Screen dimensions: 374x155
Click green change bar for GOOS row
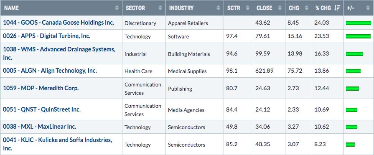(x=359, y=23)
